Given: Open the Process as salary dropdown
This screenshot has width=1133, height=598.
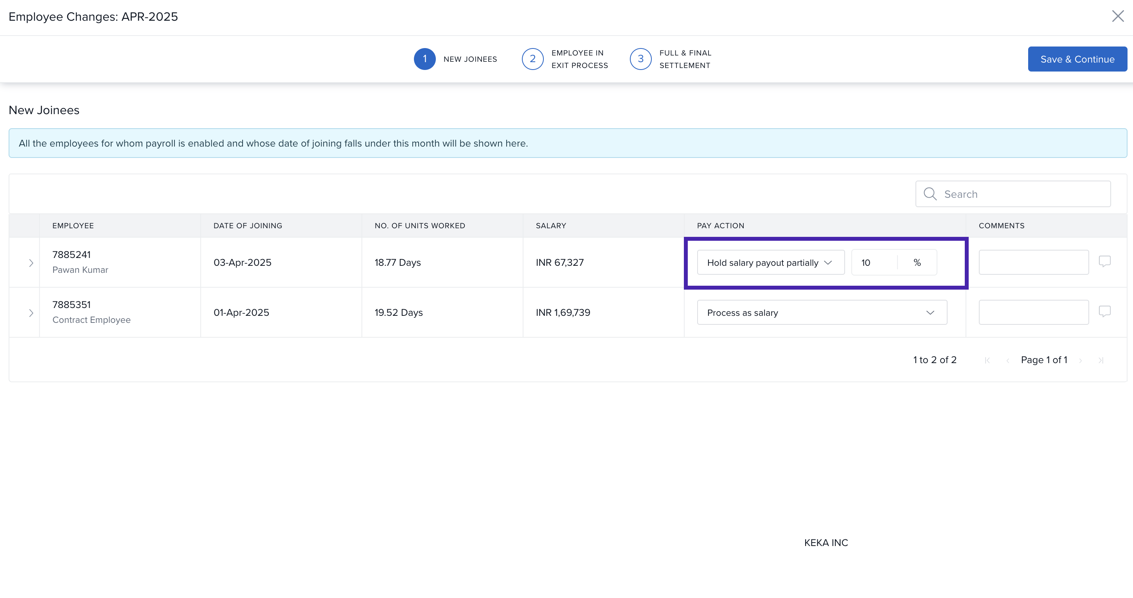Looking at the screenshot, I should point(822,312).
